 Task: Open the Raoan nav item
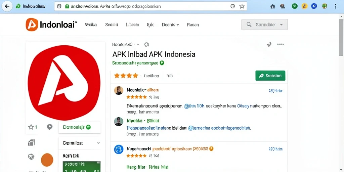193,25
